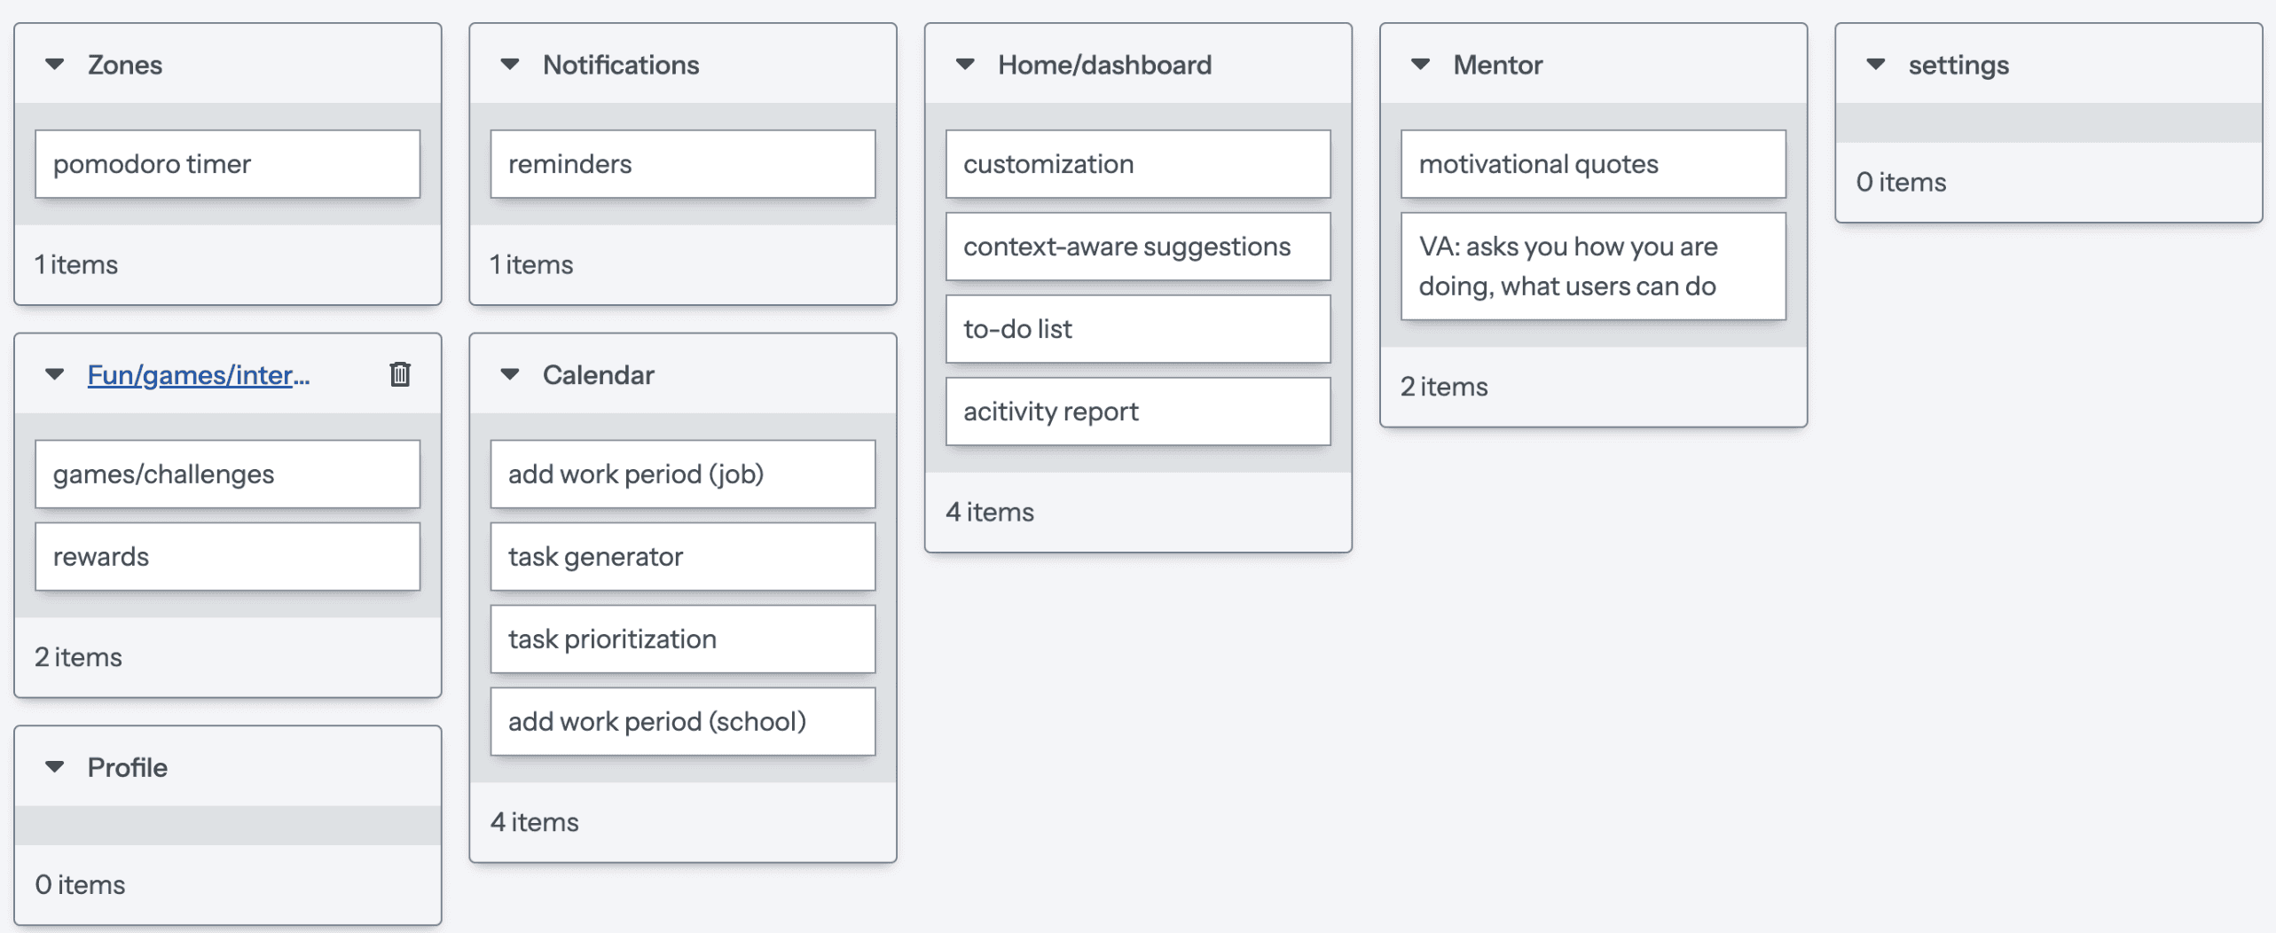Screen dimensions: 2276x933
Task: Select the acitivity report card
Action: 1138,412
